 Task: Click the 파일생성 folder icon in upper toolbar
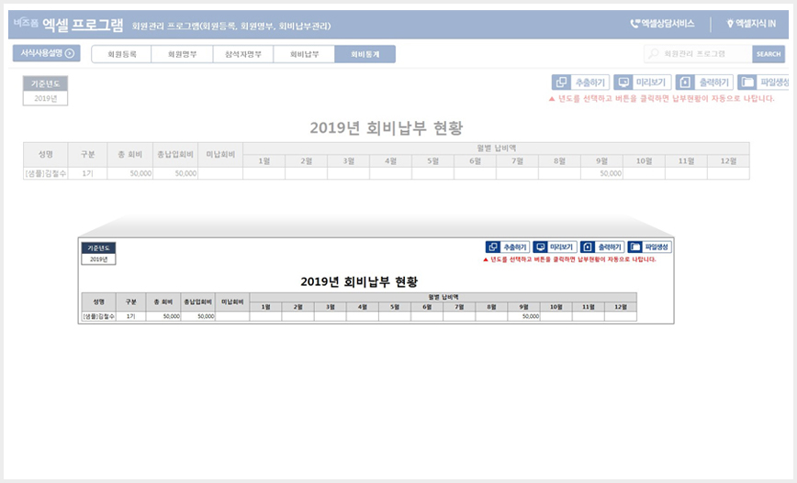point(747,82)
